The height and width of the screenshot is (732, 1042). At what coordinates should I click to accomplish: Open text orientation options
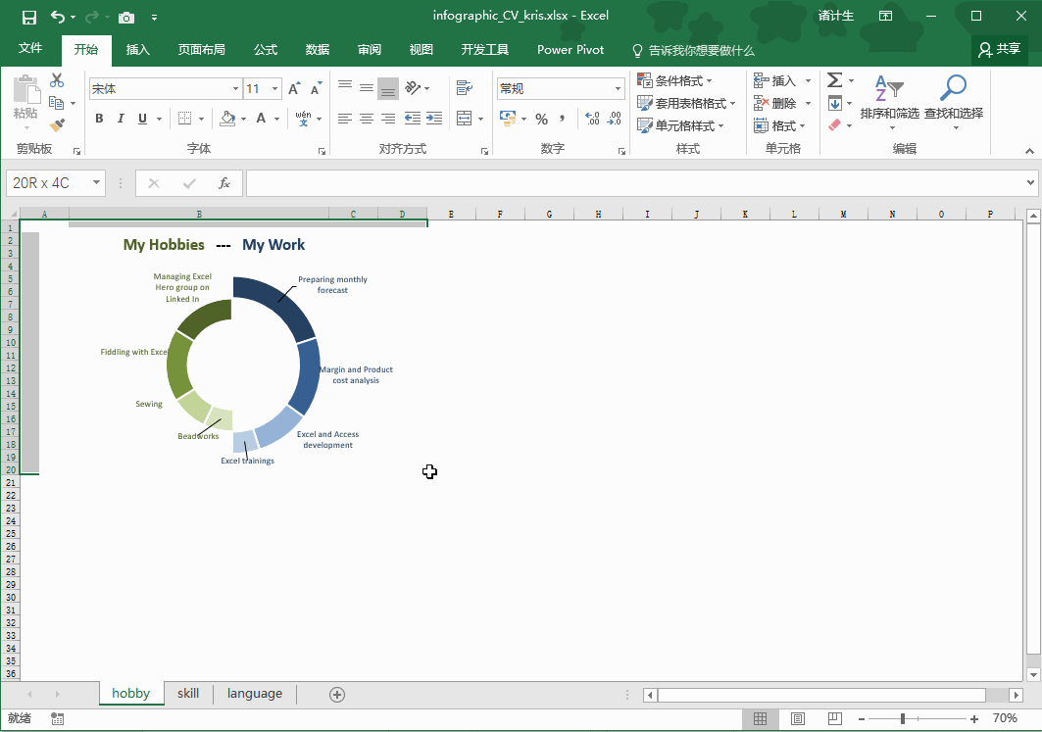coord(417,87)
